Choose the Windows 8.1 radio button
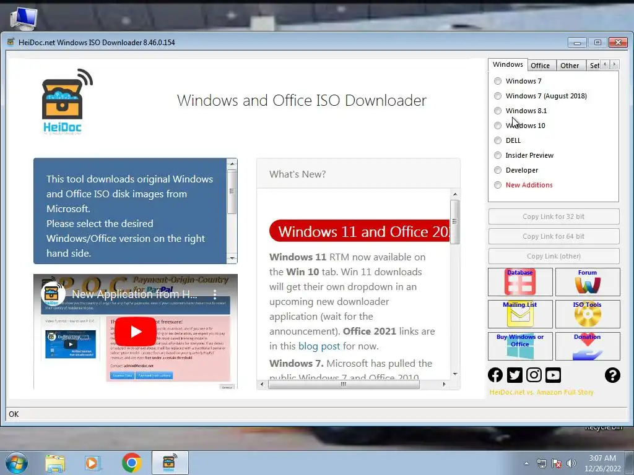The width and height of the screenshot is (634, 475). [498, 111]
